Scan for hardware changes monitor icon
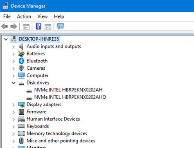This screenshot has height=148, width=194. [x=61, y=26]
